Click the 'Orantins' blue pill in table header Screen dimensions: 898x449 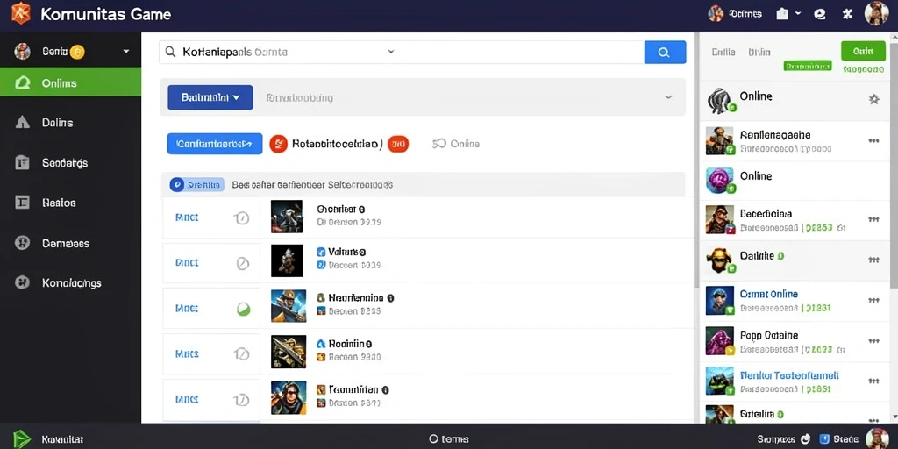[x=197, y=184]
